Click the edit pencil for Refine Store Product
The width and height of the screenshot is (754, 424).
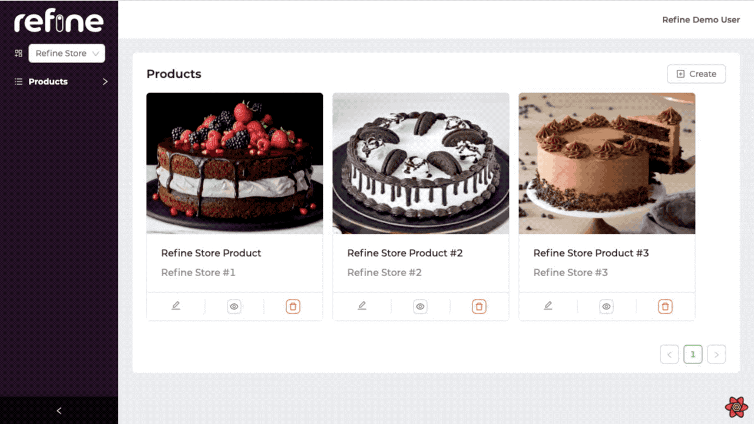tap(176, 306)
